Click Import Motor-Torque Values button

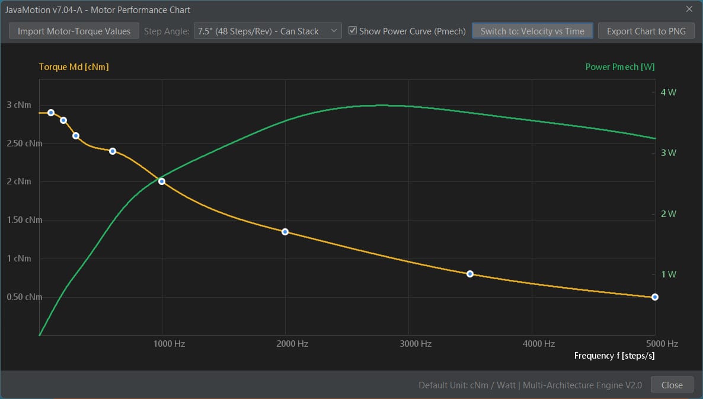click(x=74, y=31)
